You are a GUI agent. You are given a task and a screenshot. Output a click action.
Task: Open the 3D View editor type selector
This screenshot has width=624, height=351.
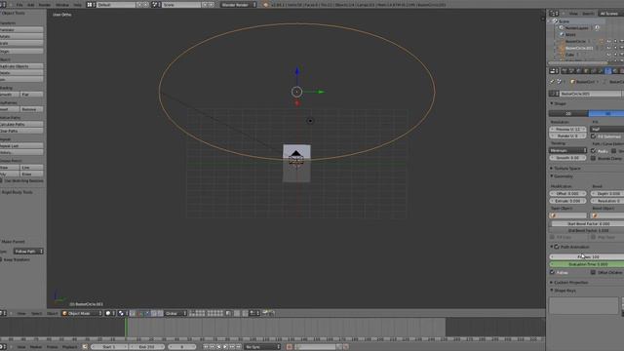pos(3,313)
